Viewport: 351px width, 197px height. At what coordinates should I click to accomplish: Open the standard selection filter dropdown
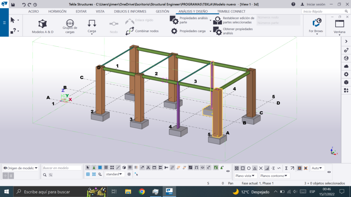(114, 174)
